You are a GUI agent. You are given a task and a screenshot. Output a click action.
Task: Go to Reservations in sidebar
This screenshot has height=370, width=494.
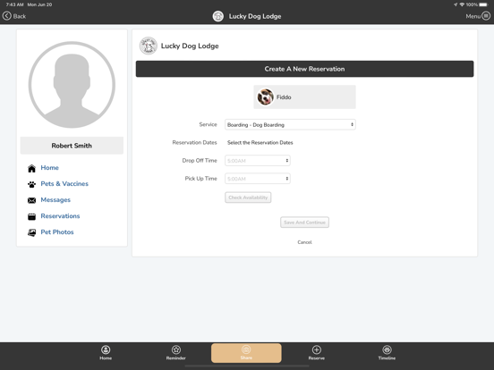(60, 216)
